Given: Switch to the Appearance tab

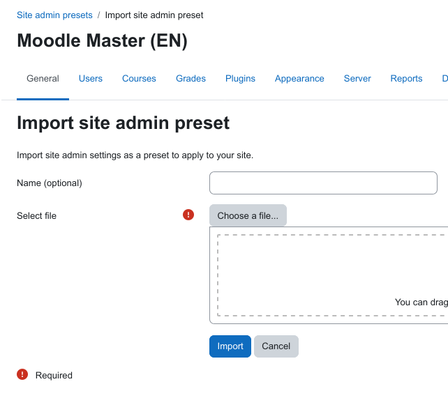Looking at the screenshot, I should tap(299, 79).
